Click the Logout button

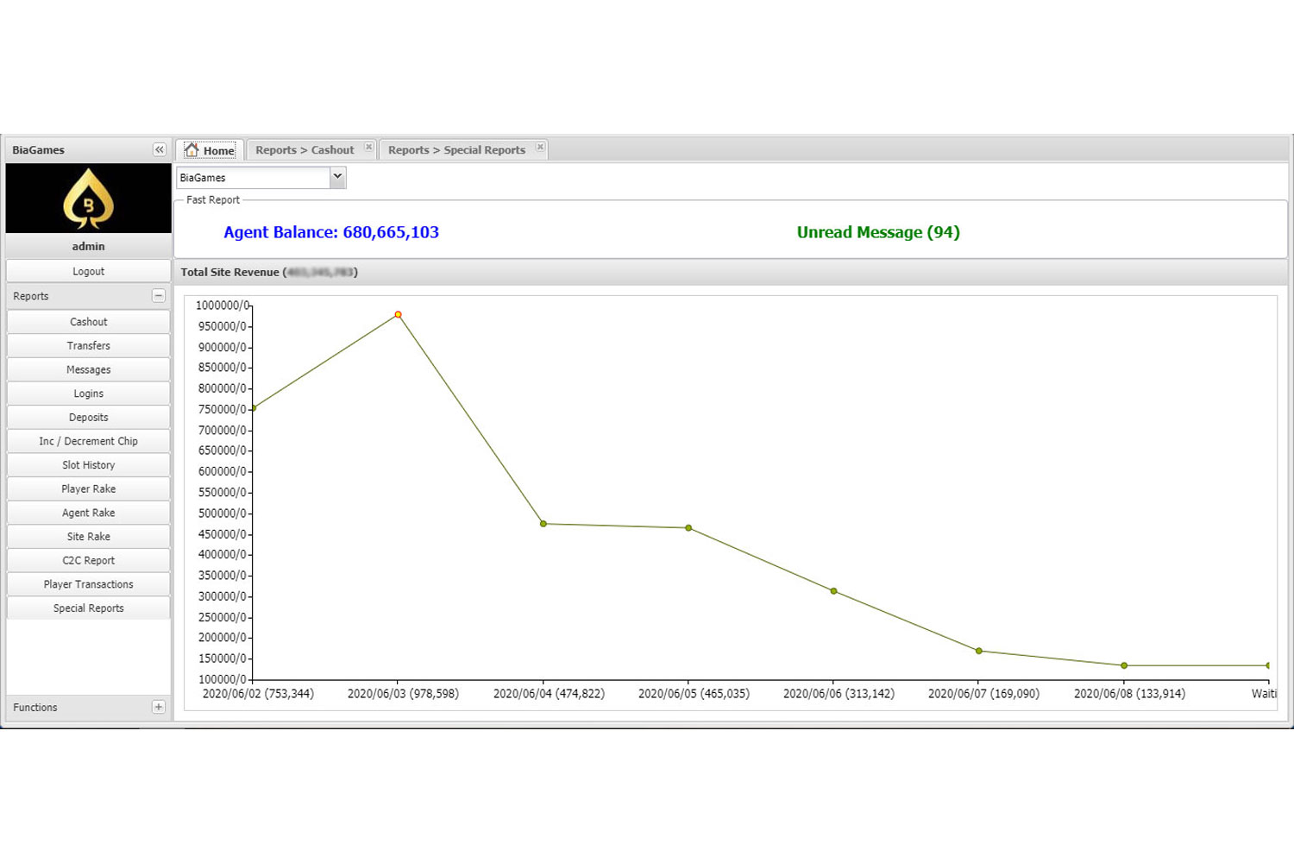click(x=88, y=271)
